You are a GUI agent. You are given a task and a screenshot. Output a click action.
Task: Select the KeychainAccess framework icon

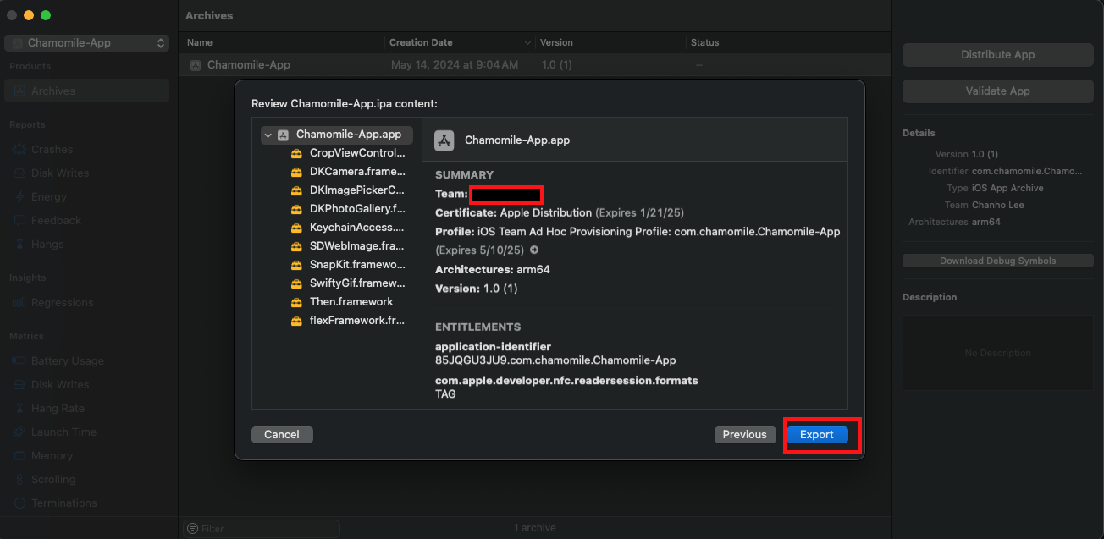click(296, 228)
